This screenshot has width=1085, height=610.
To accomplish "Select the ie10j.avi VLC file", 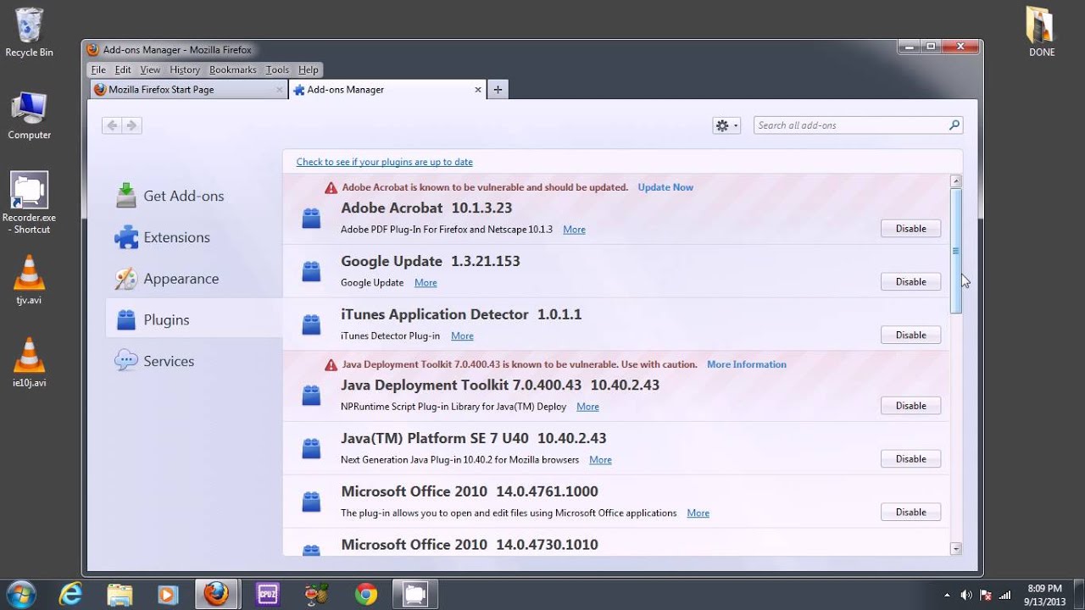I will 29,363.
